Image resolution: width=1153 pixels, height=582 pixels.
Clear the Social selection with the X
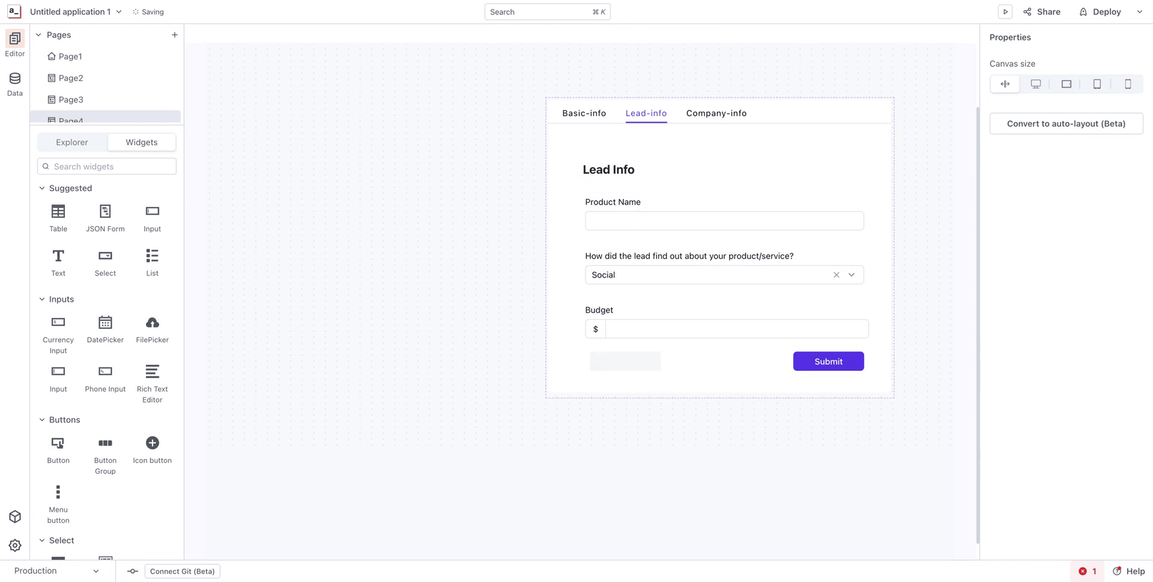pos(836,275)
